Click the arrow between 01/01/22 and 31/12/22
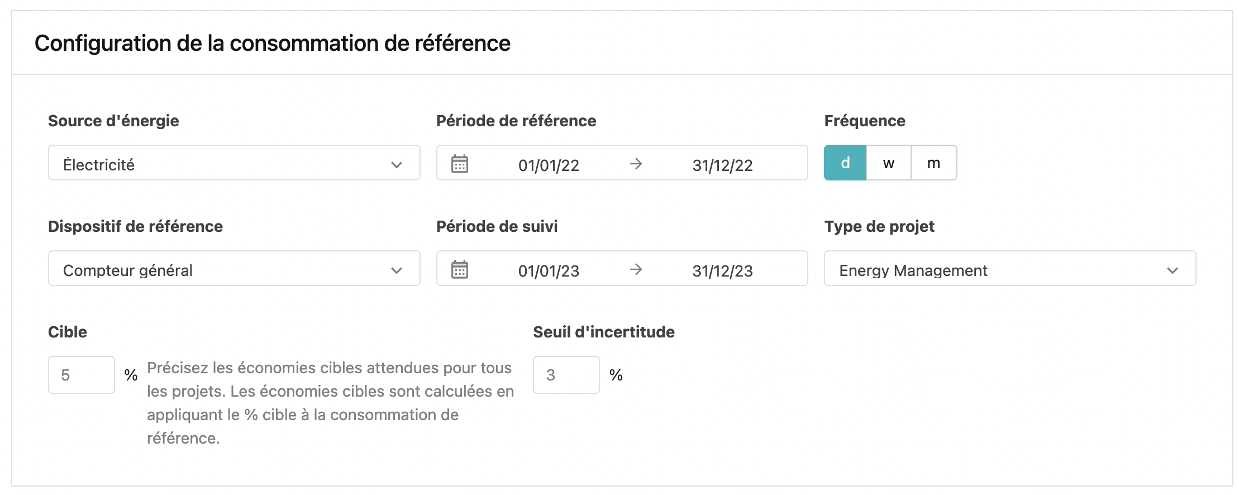The height and width of the screenshot is (495, 1239). (x=636, y=164)
